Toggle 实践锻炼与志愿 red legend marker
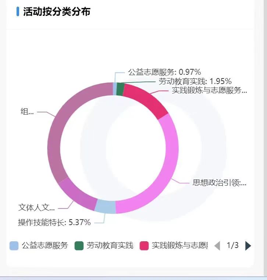This screenshot has width=267, height=280. tap(144, 246)
